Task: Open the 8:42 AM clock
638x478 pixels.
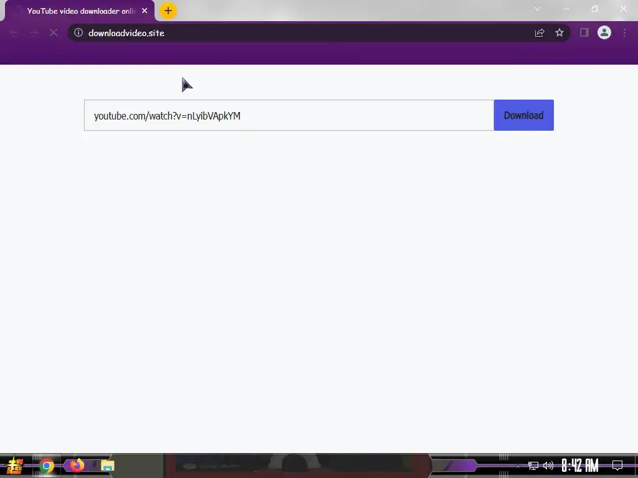Action: 580,466
